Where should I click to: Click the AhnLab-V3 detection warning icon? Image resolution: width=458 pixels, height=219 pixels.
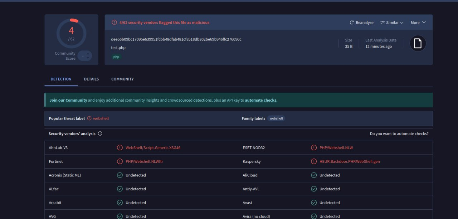[x=120, y=148]
